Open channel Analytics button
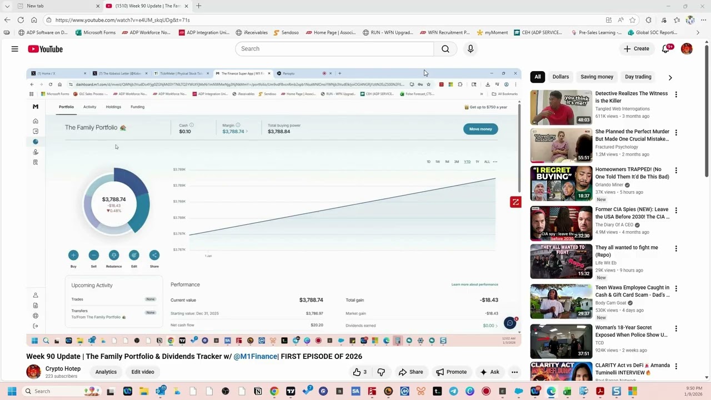This screenshot has height=400, width=711. click(x=106, y=372)
